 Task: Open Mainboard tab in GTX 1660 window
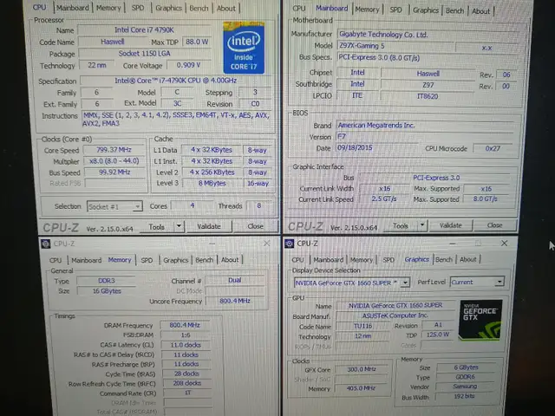(328, 259)
